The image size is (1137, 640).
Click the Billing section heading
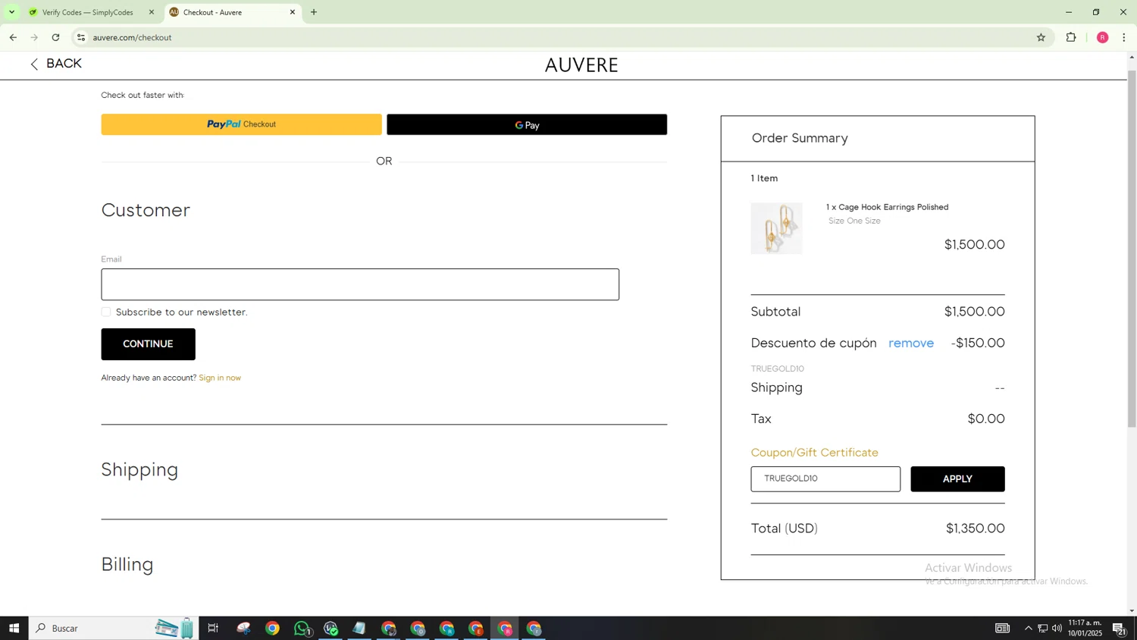[x=127, y=564]
